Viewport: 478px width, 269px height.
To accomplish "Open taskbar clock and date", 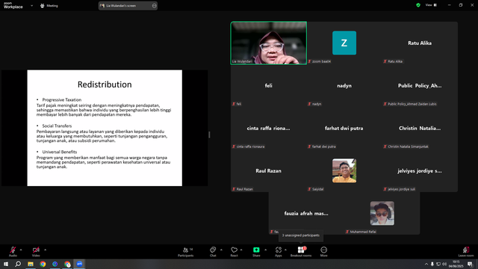I will 456,264.
